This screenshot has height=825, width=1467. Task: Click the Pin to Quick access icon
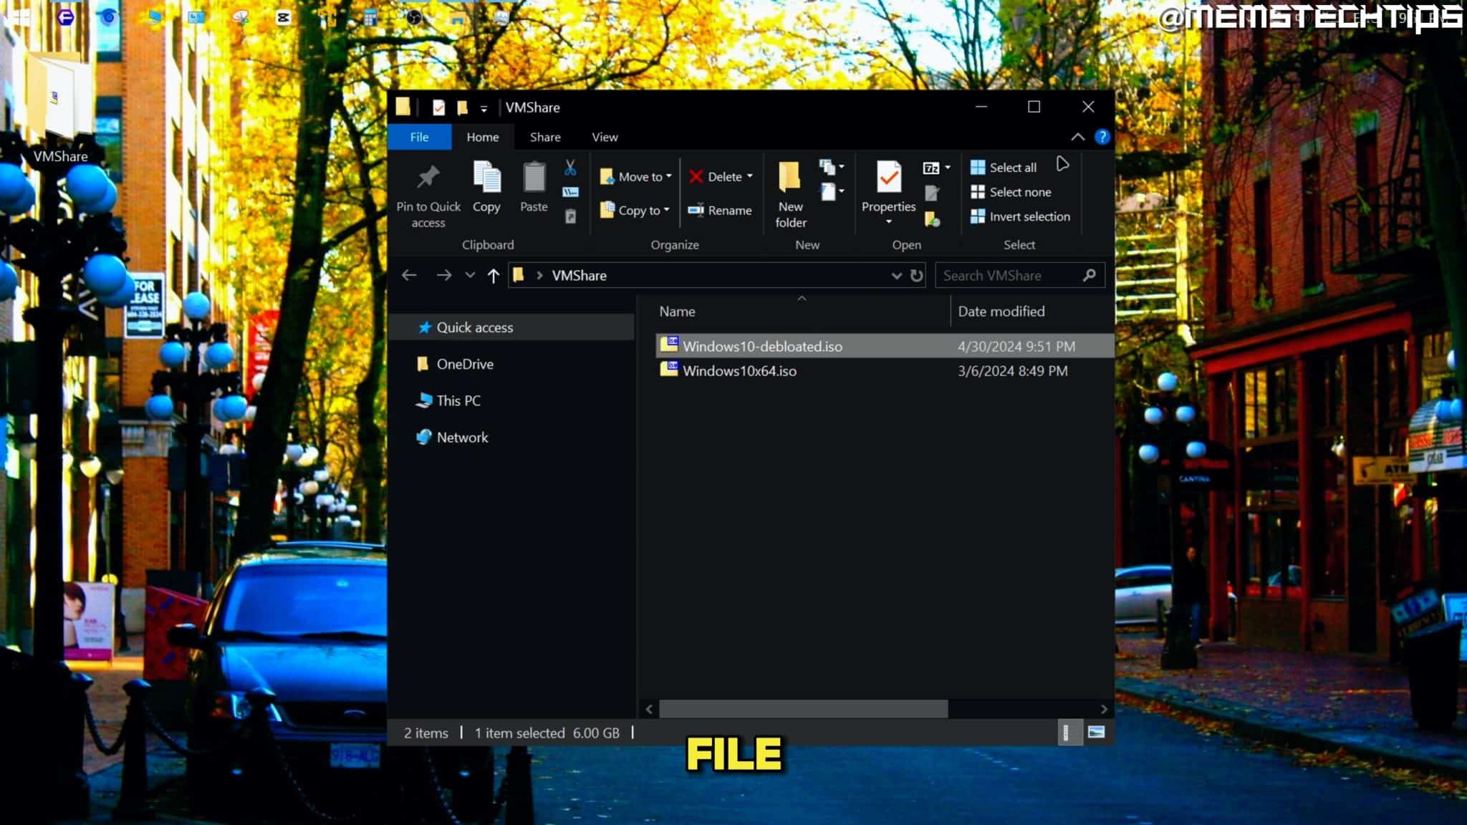[x=428, y=176]
